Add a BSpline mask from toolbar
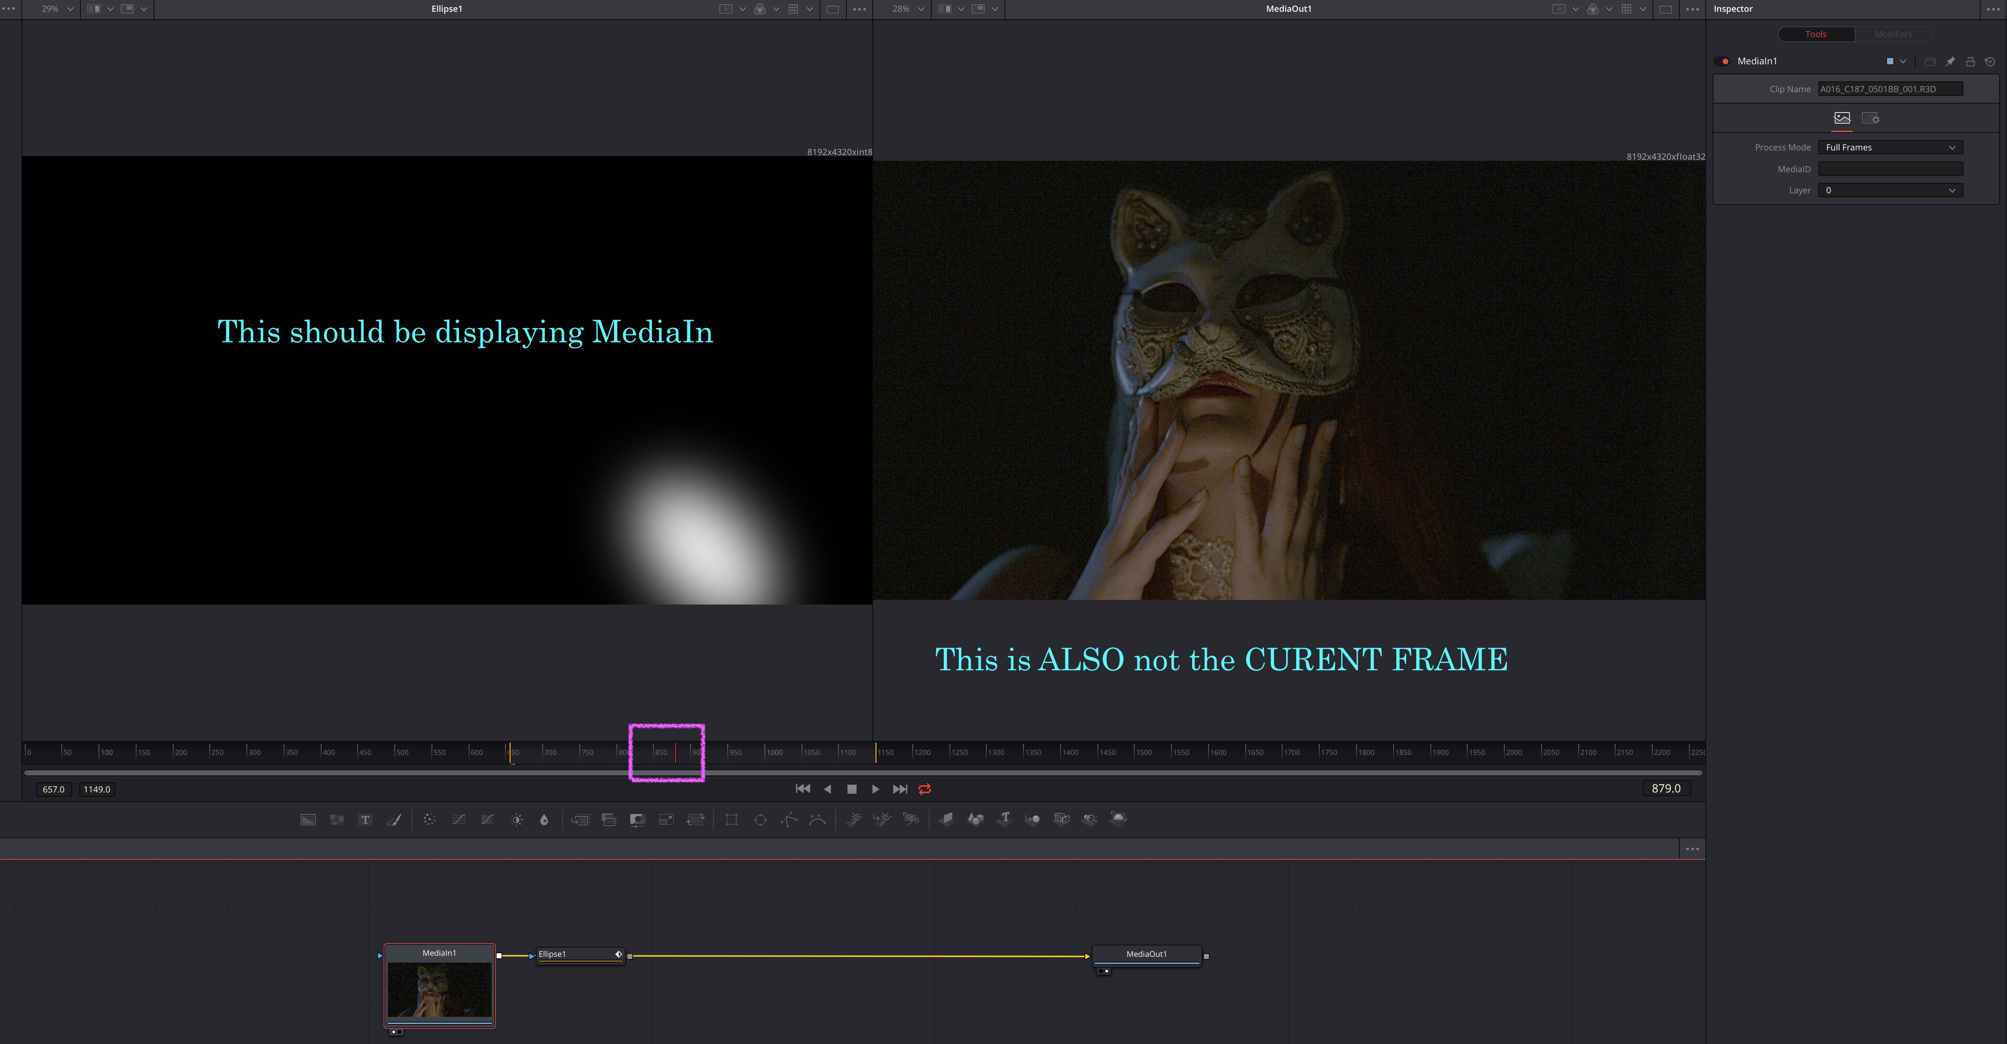 point(817,820)
